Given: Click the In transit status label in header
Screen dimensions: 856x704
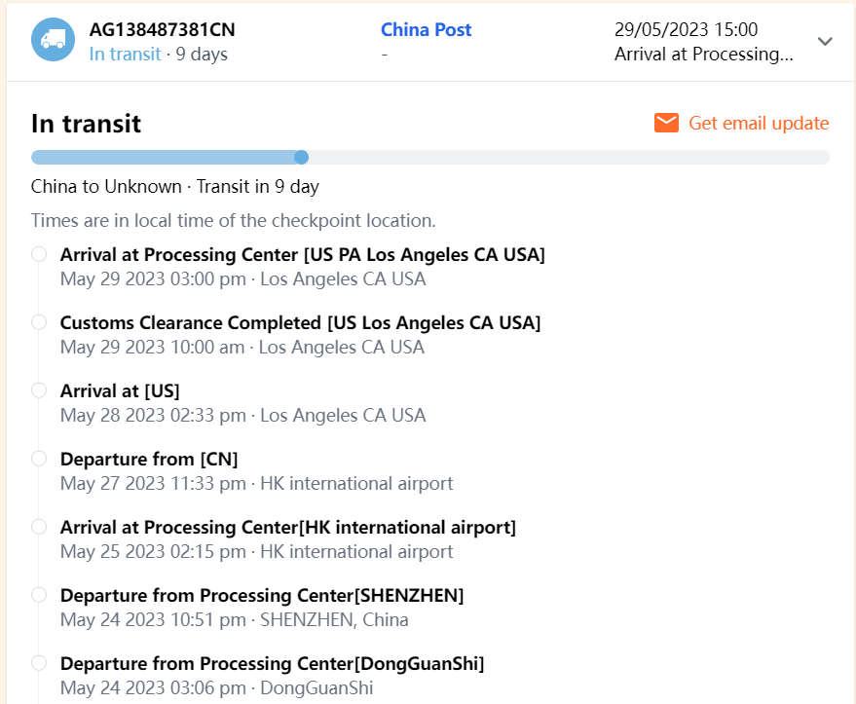Looking at the screenshot, I should coord(125,55).
